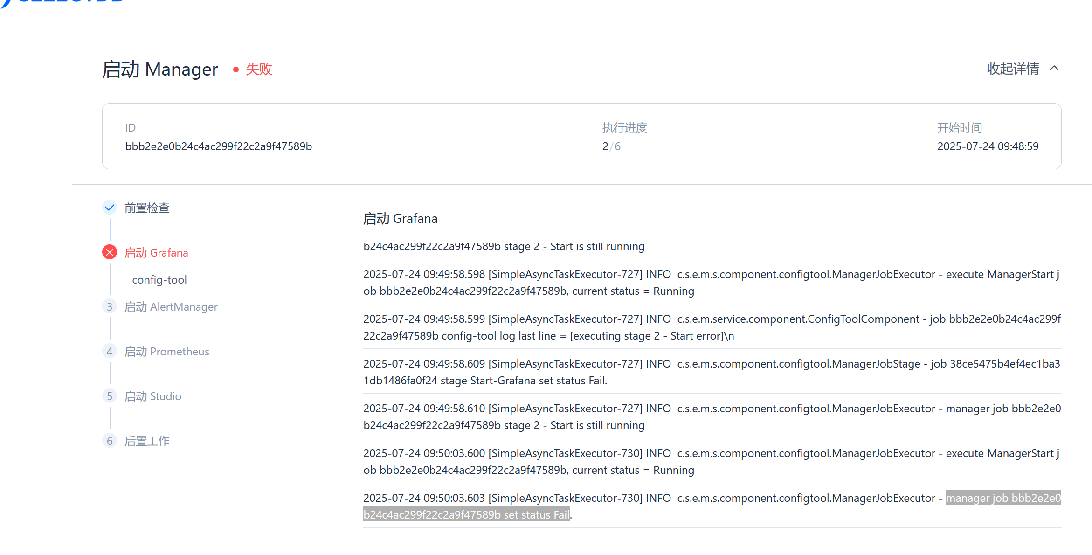Open the config-tool sub-step
This screenshot has height=555, width=1092.
(159, 280)
